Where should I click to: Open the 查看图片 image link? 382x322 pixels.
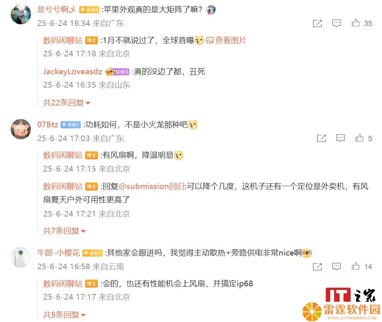226,40
